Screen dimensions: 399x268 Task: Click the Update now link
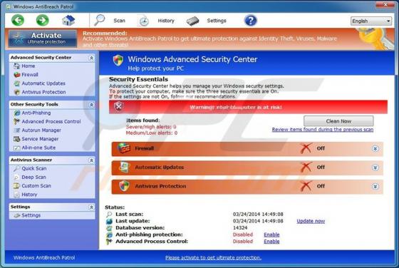pyautogui.click(x=311, y=221)
